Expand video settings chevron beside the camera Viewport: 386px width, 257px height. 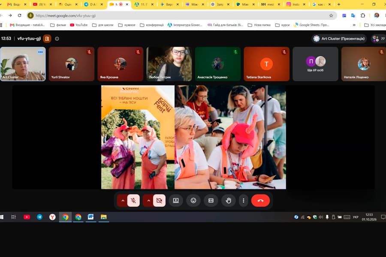tap(148, 200)
